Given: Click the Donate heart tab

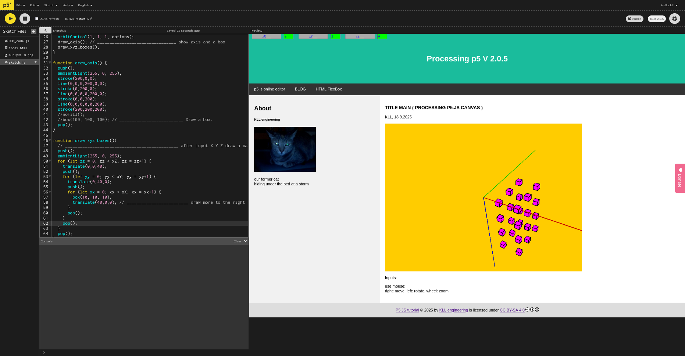Looking at the screenshot, I should [x=680, y=178].
